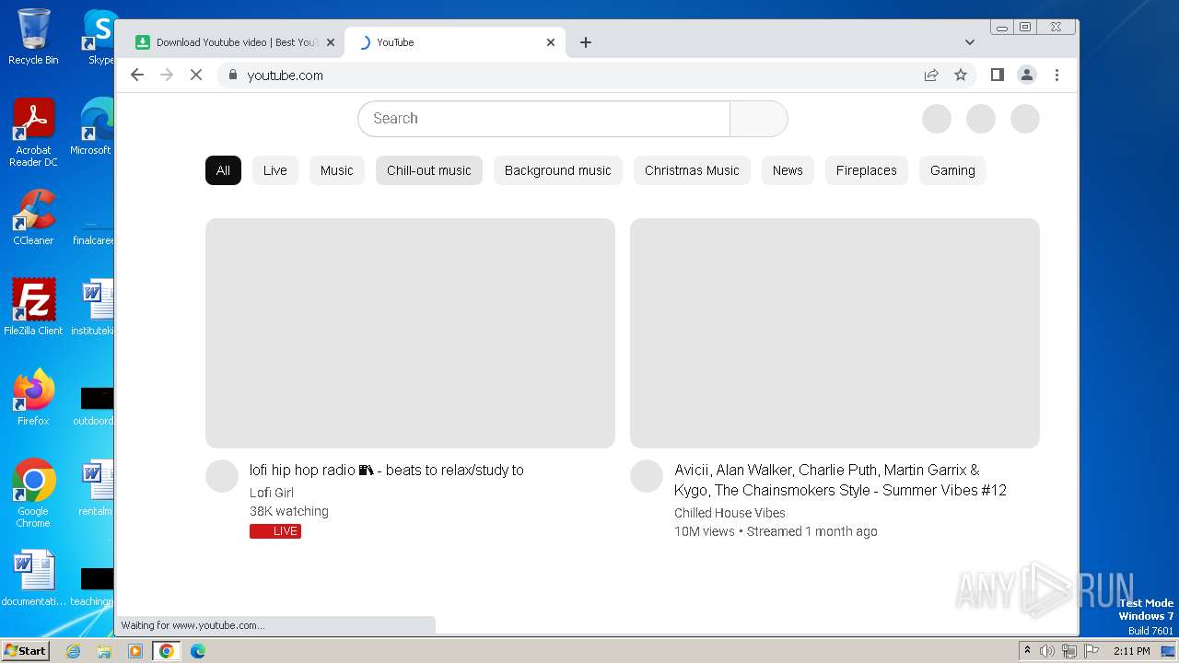Viewport: 1179px width, 663px height.
Task: Open the Firefox desktop shortcut
Action: [x=33, y=397]
